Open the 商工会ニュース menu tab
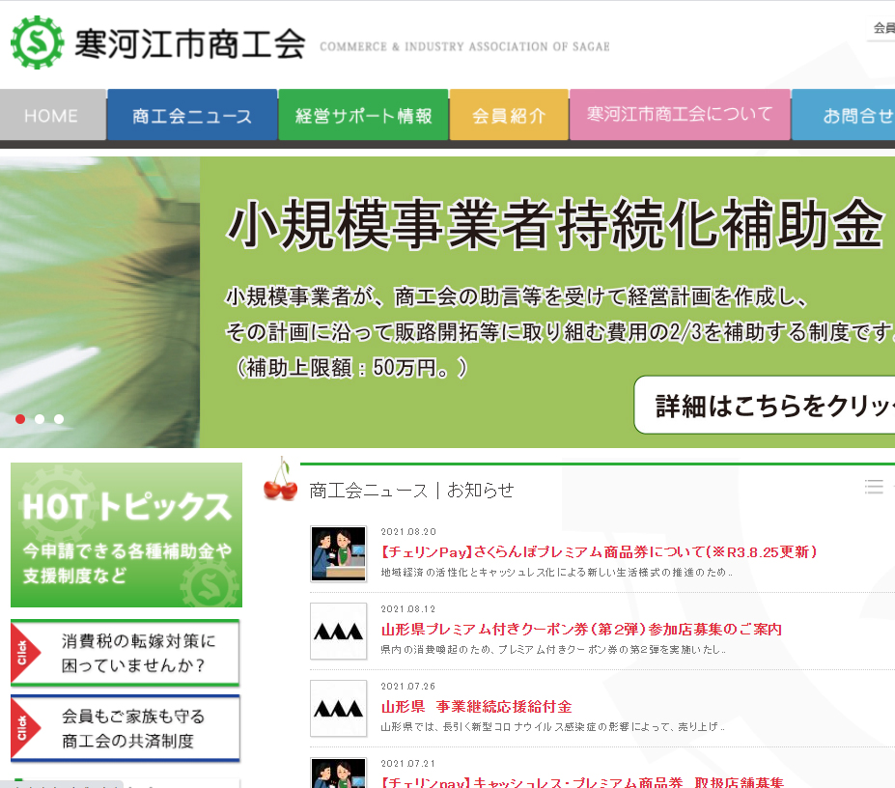Viewport: 895px width, 788px height. pos(192,115)
